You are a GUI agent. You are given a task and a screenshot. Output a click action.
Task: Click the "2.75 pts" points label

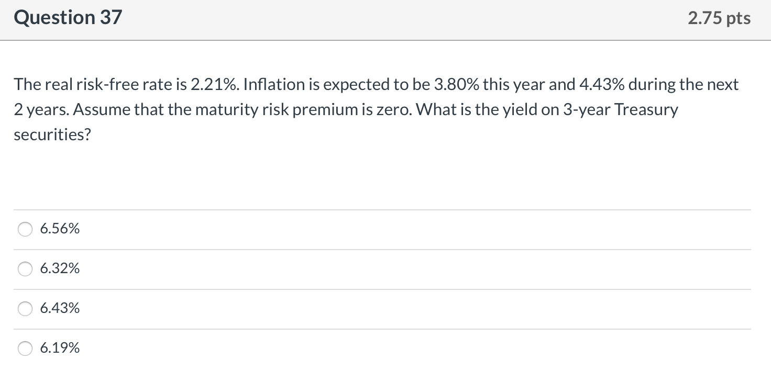click(719, 18)
